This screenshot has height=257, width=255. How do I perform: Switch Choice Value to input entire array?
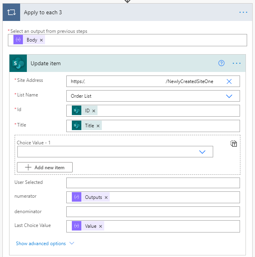point(234,144)
